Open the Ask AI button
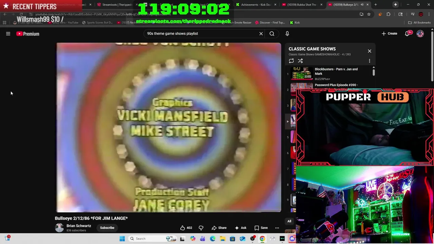 point(240,228)
